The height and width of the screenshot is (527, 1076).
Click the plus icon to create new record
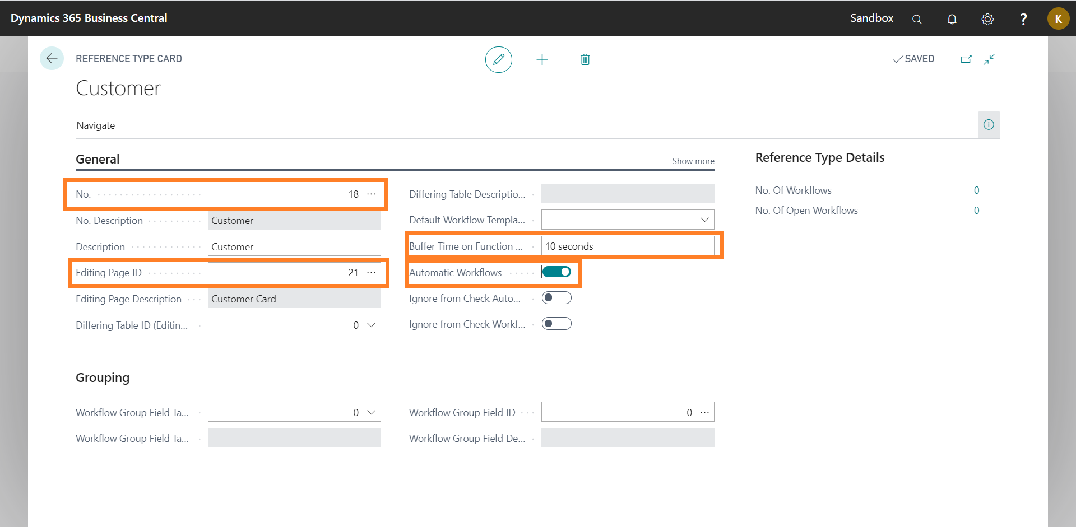pos(542,59)
